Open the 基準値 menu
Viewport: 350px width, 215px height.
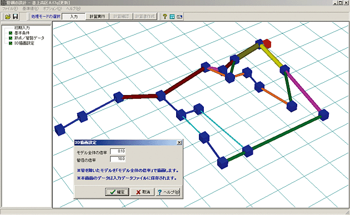[31, 8]
